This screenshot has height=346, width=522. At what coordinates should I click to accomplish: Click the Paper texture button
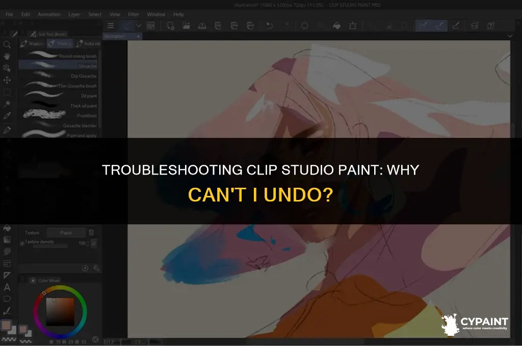(x=66, y=233)
